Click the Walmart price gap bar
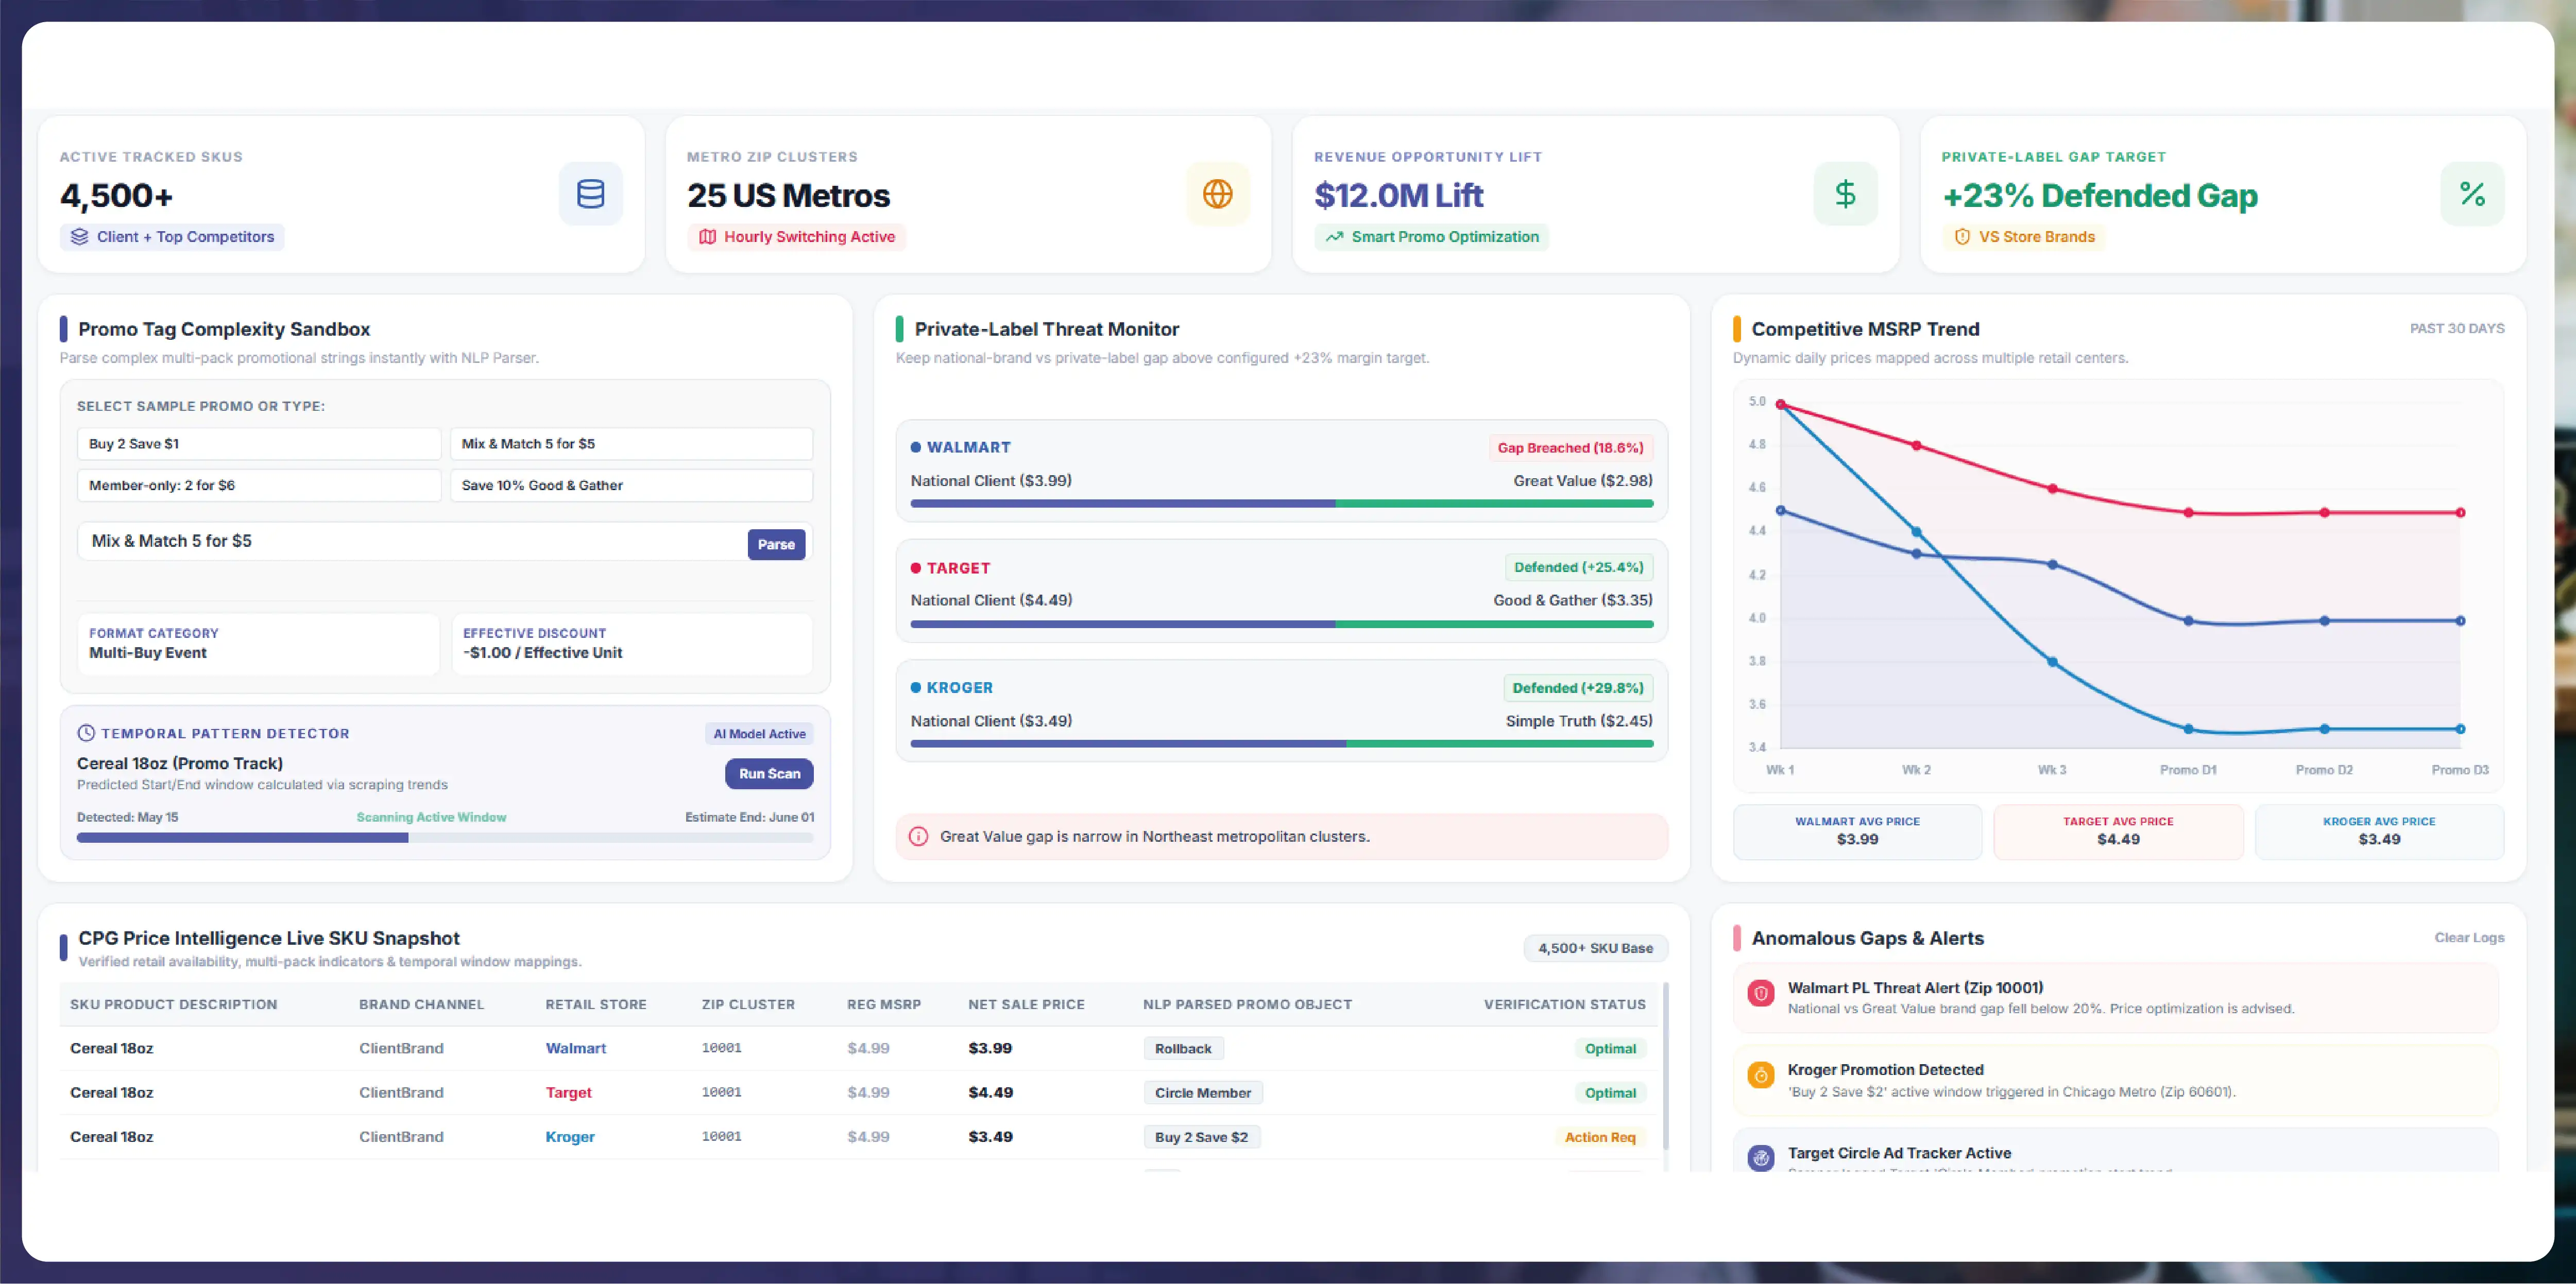The image size is (2576, 1284). point(1281,504)
